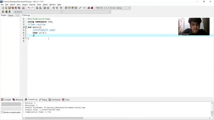Image resolution: width=214 pixels, height=120 pixels.
Task: Open the View menu
Action: [19, 5]
